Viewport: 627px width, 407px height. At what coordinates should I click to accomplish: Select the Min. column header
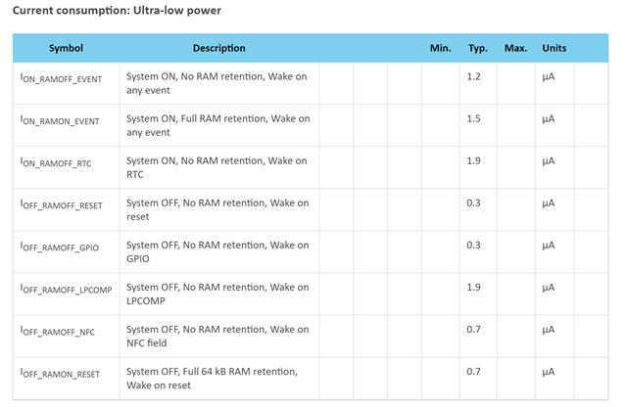[x=440, y=48]
